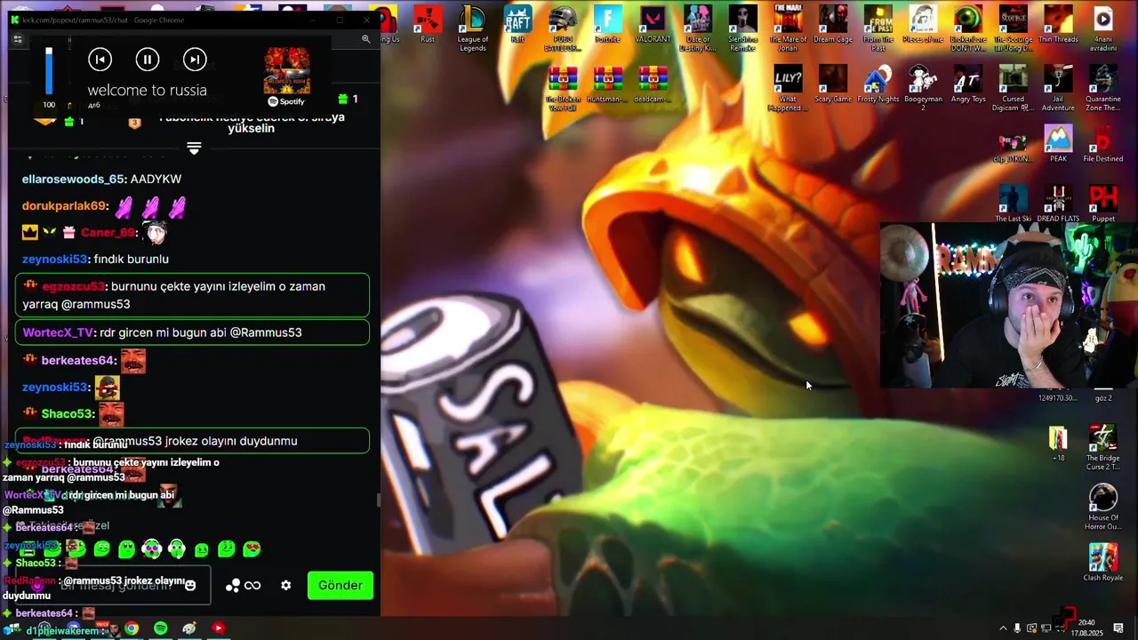
Task: Open League of Legends desktop shortcut
Action: [472, 28]
